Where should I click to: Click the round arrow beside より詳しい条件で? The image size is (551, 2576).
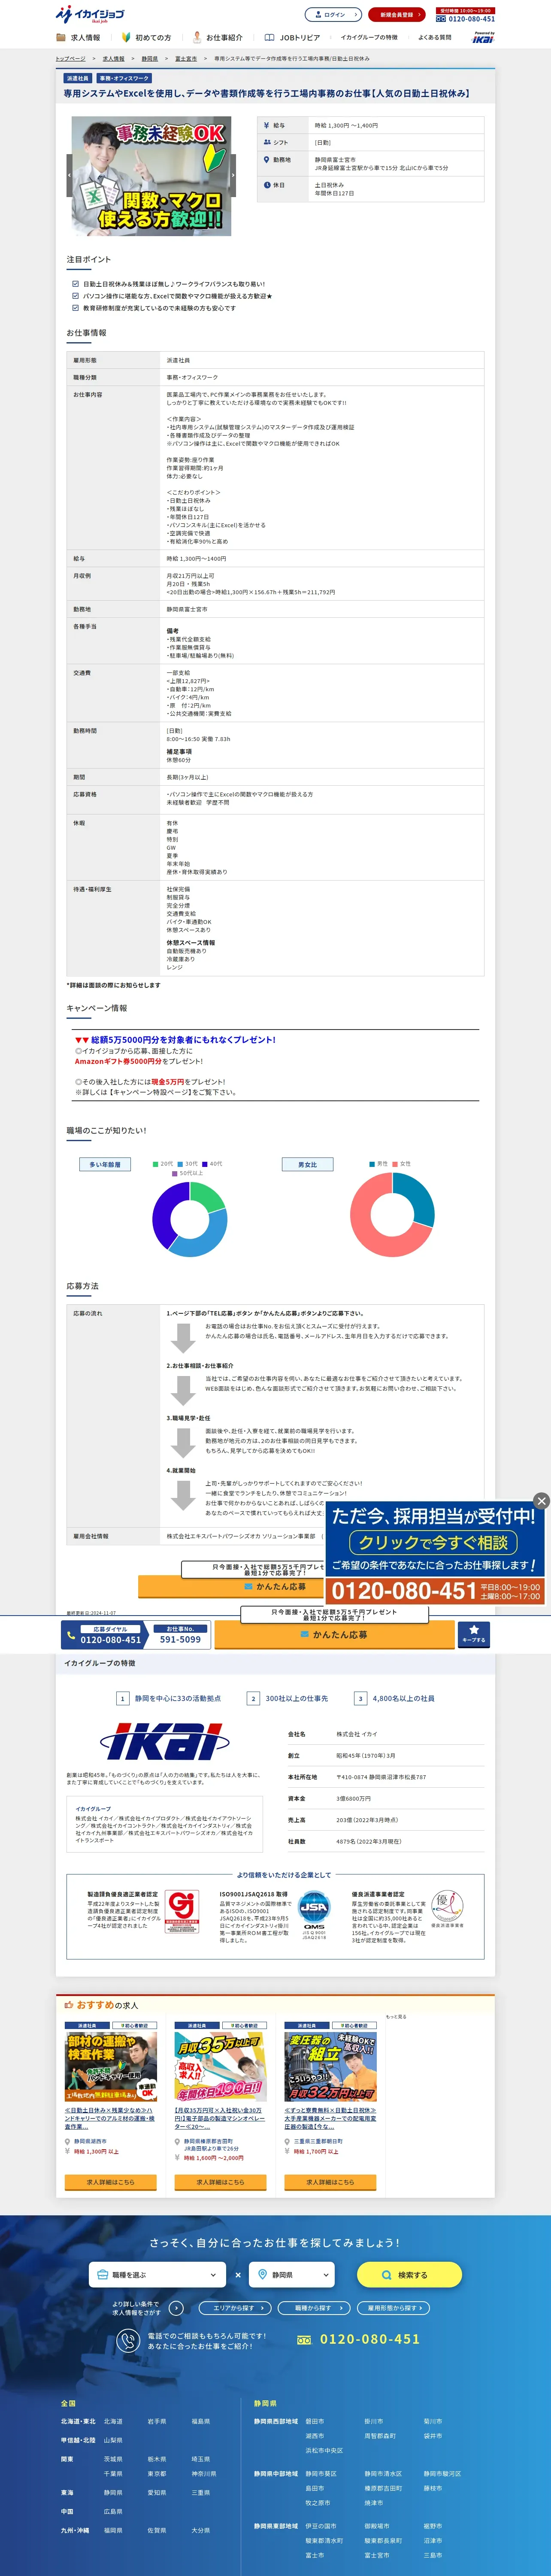pos(176,2308)
